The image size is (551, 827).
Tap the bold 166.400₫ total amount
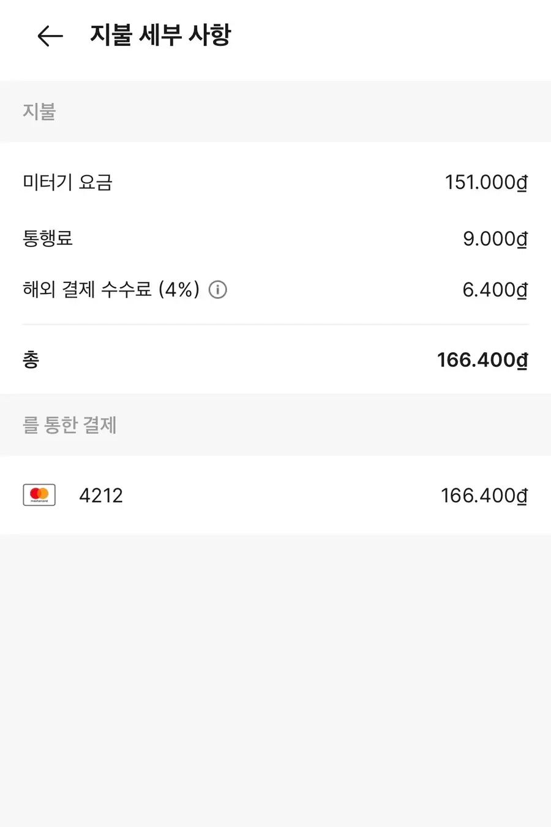[482, 360]
